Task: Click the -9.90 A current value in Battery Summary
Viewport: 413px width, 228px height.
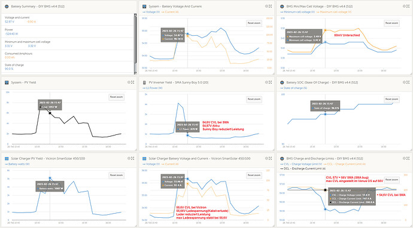Action: 31,22
